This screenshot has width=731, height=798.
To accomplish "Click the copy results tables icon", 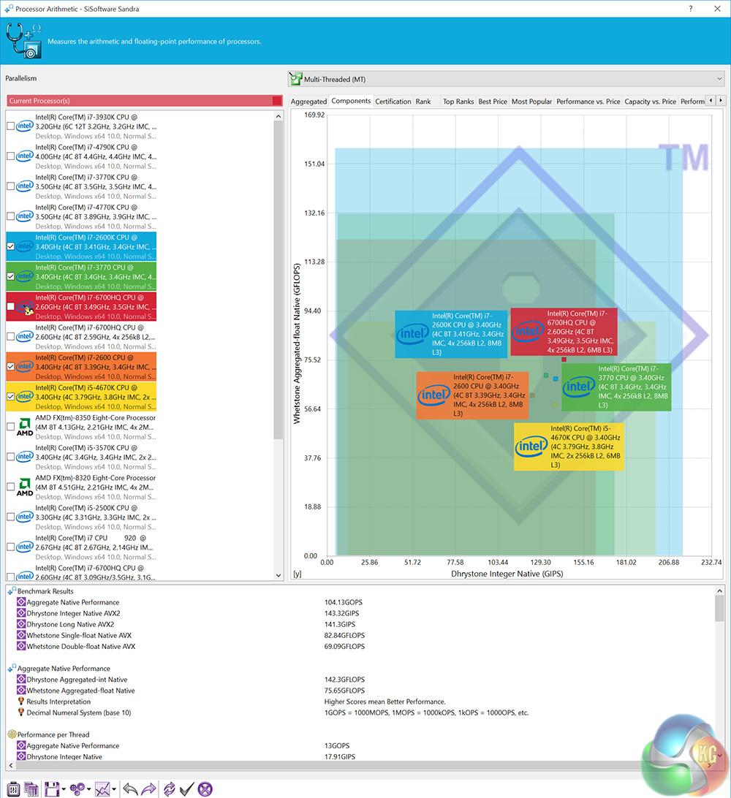I will (x=31, y=789).
